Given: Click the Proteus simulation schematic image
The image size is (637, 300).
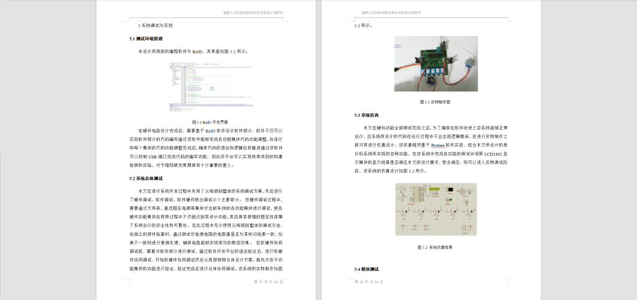Looking at the screenshot, I should coord(435,209).
